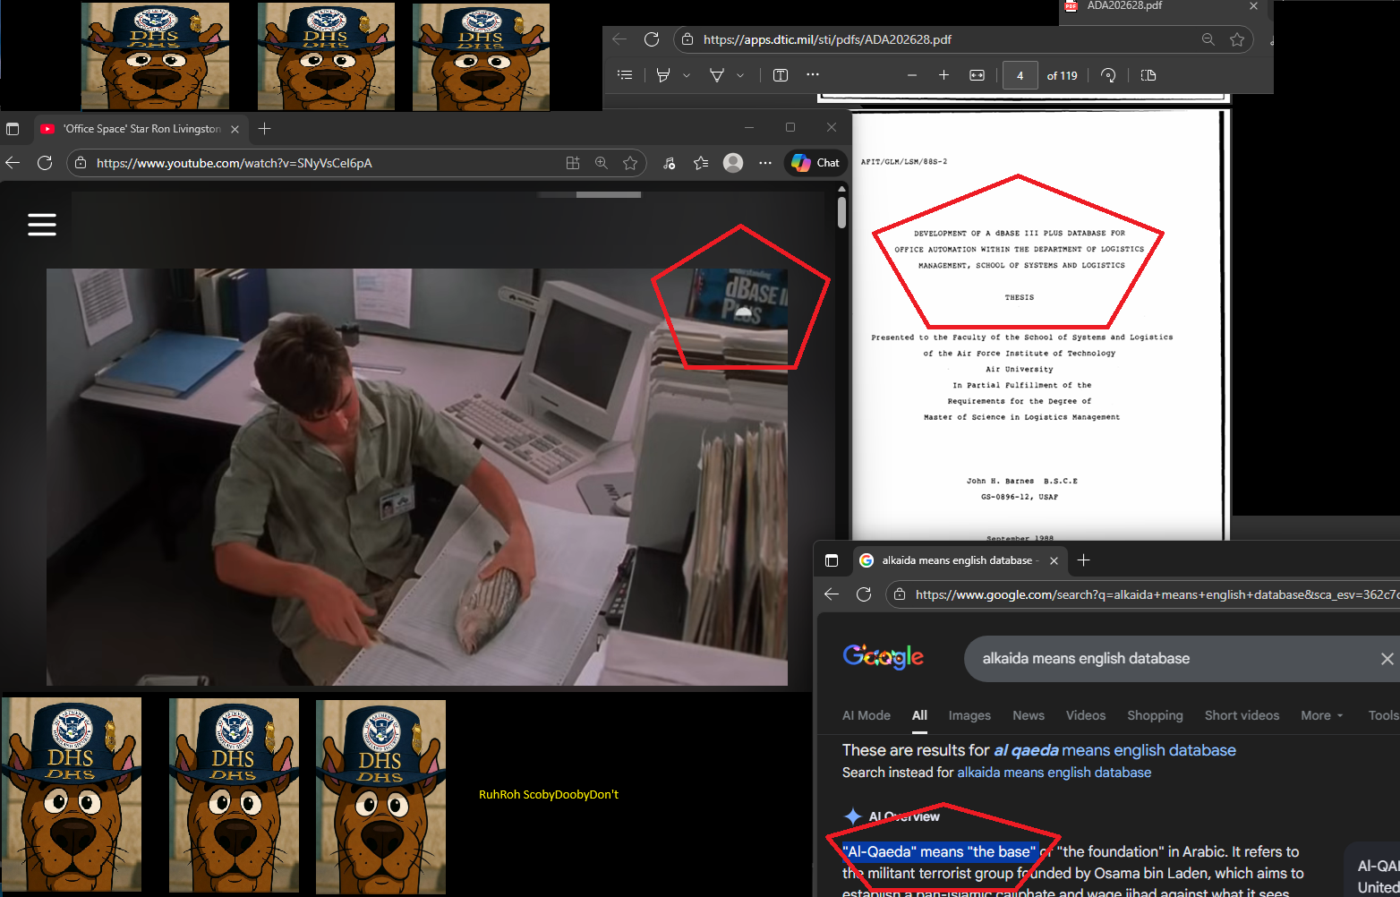The image size is (1400, 897).
Task: Click the PDF page number field showing 4
Action: 1020,76
